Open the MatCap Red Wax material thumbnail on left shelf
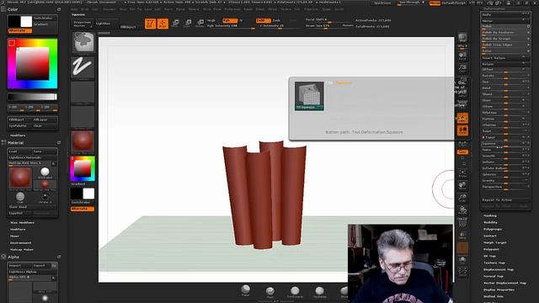Image resolution: width=539 pixels, height=303 pixels. tap(83, 141)
